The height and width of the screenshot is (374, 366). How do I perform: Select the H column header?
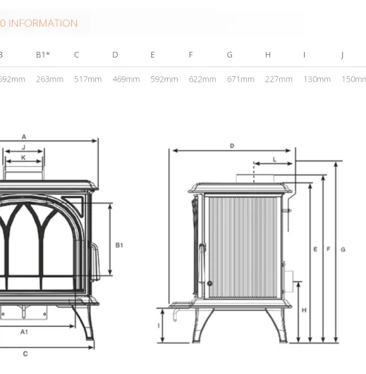point(268,55)
